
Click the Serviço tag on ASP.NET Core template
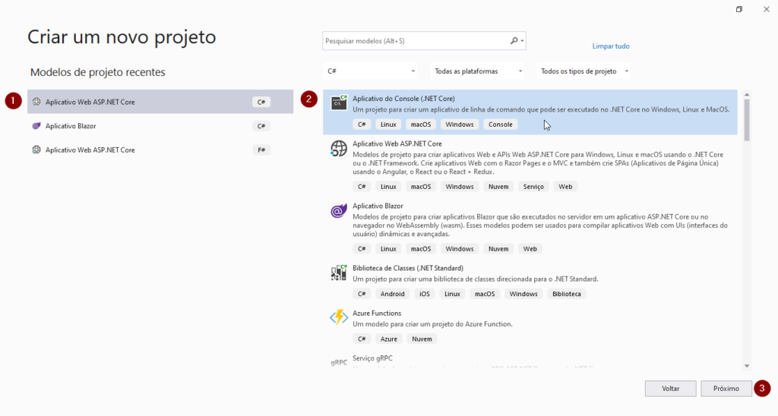(x=533, y=187)
